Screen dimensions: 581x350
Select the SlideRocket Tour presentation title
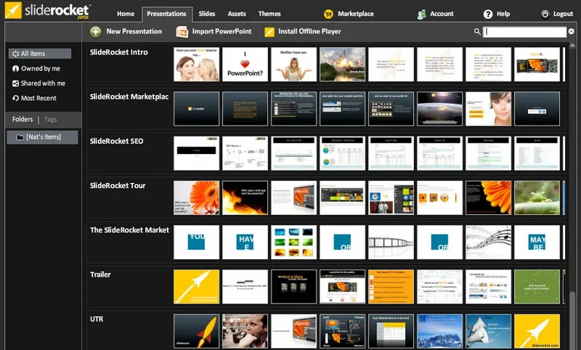(x=118, y=186)
